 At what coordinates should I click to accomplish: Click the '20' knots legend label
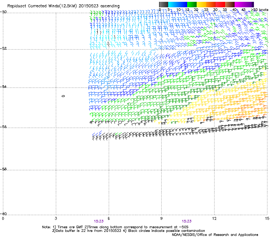(196, 10)
